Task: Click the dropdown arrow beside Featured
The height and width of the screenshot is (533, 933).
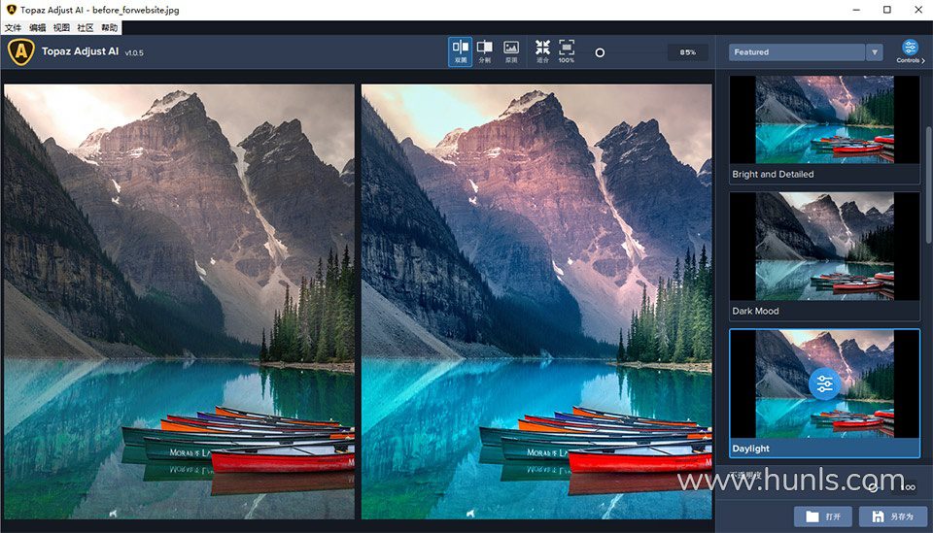Action: pyautogui.click(x=874, y=52)
